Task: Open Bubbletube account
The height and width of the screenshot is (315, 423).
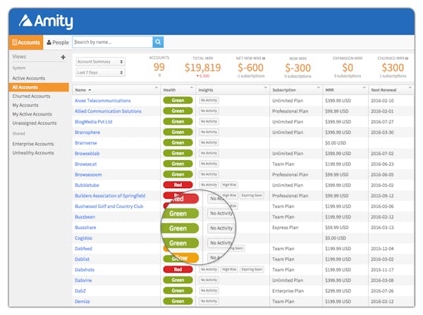Action: point(87,185)
